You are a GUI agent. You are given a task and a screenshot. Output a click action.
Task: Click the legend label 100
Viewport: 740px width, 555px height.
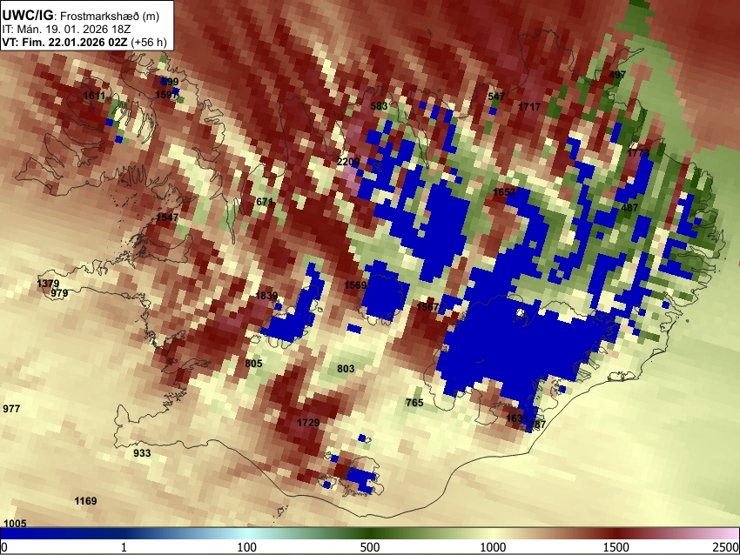(x=247, y=547)
